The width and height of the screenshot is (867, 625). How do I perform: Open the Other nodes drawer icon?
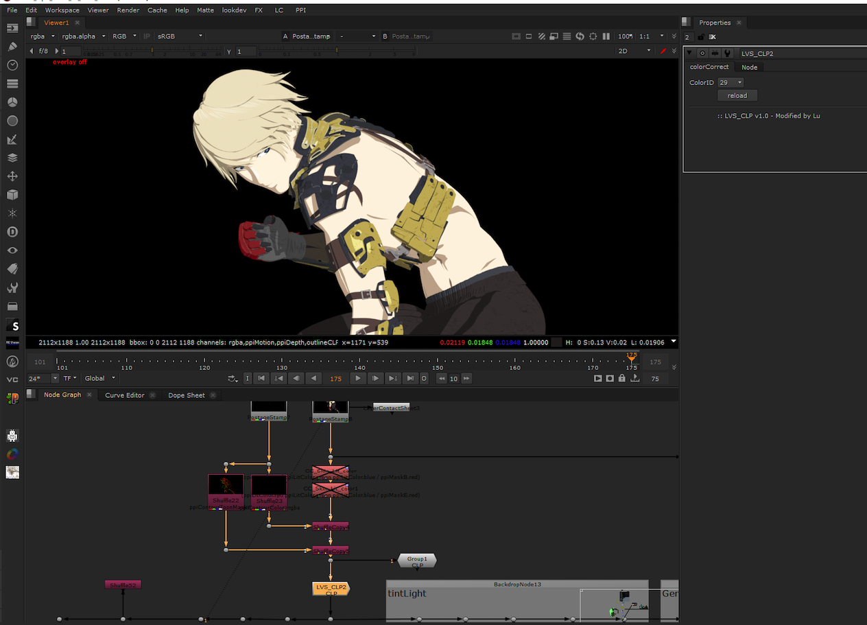[x=12, y=306]
